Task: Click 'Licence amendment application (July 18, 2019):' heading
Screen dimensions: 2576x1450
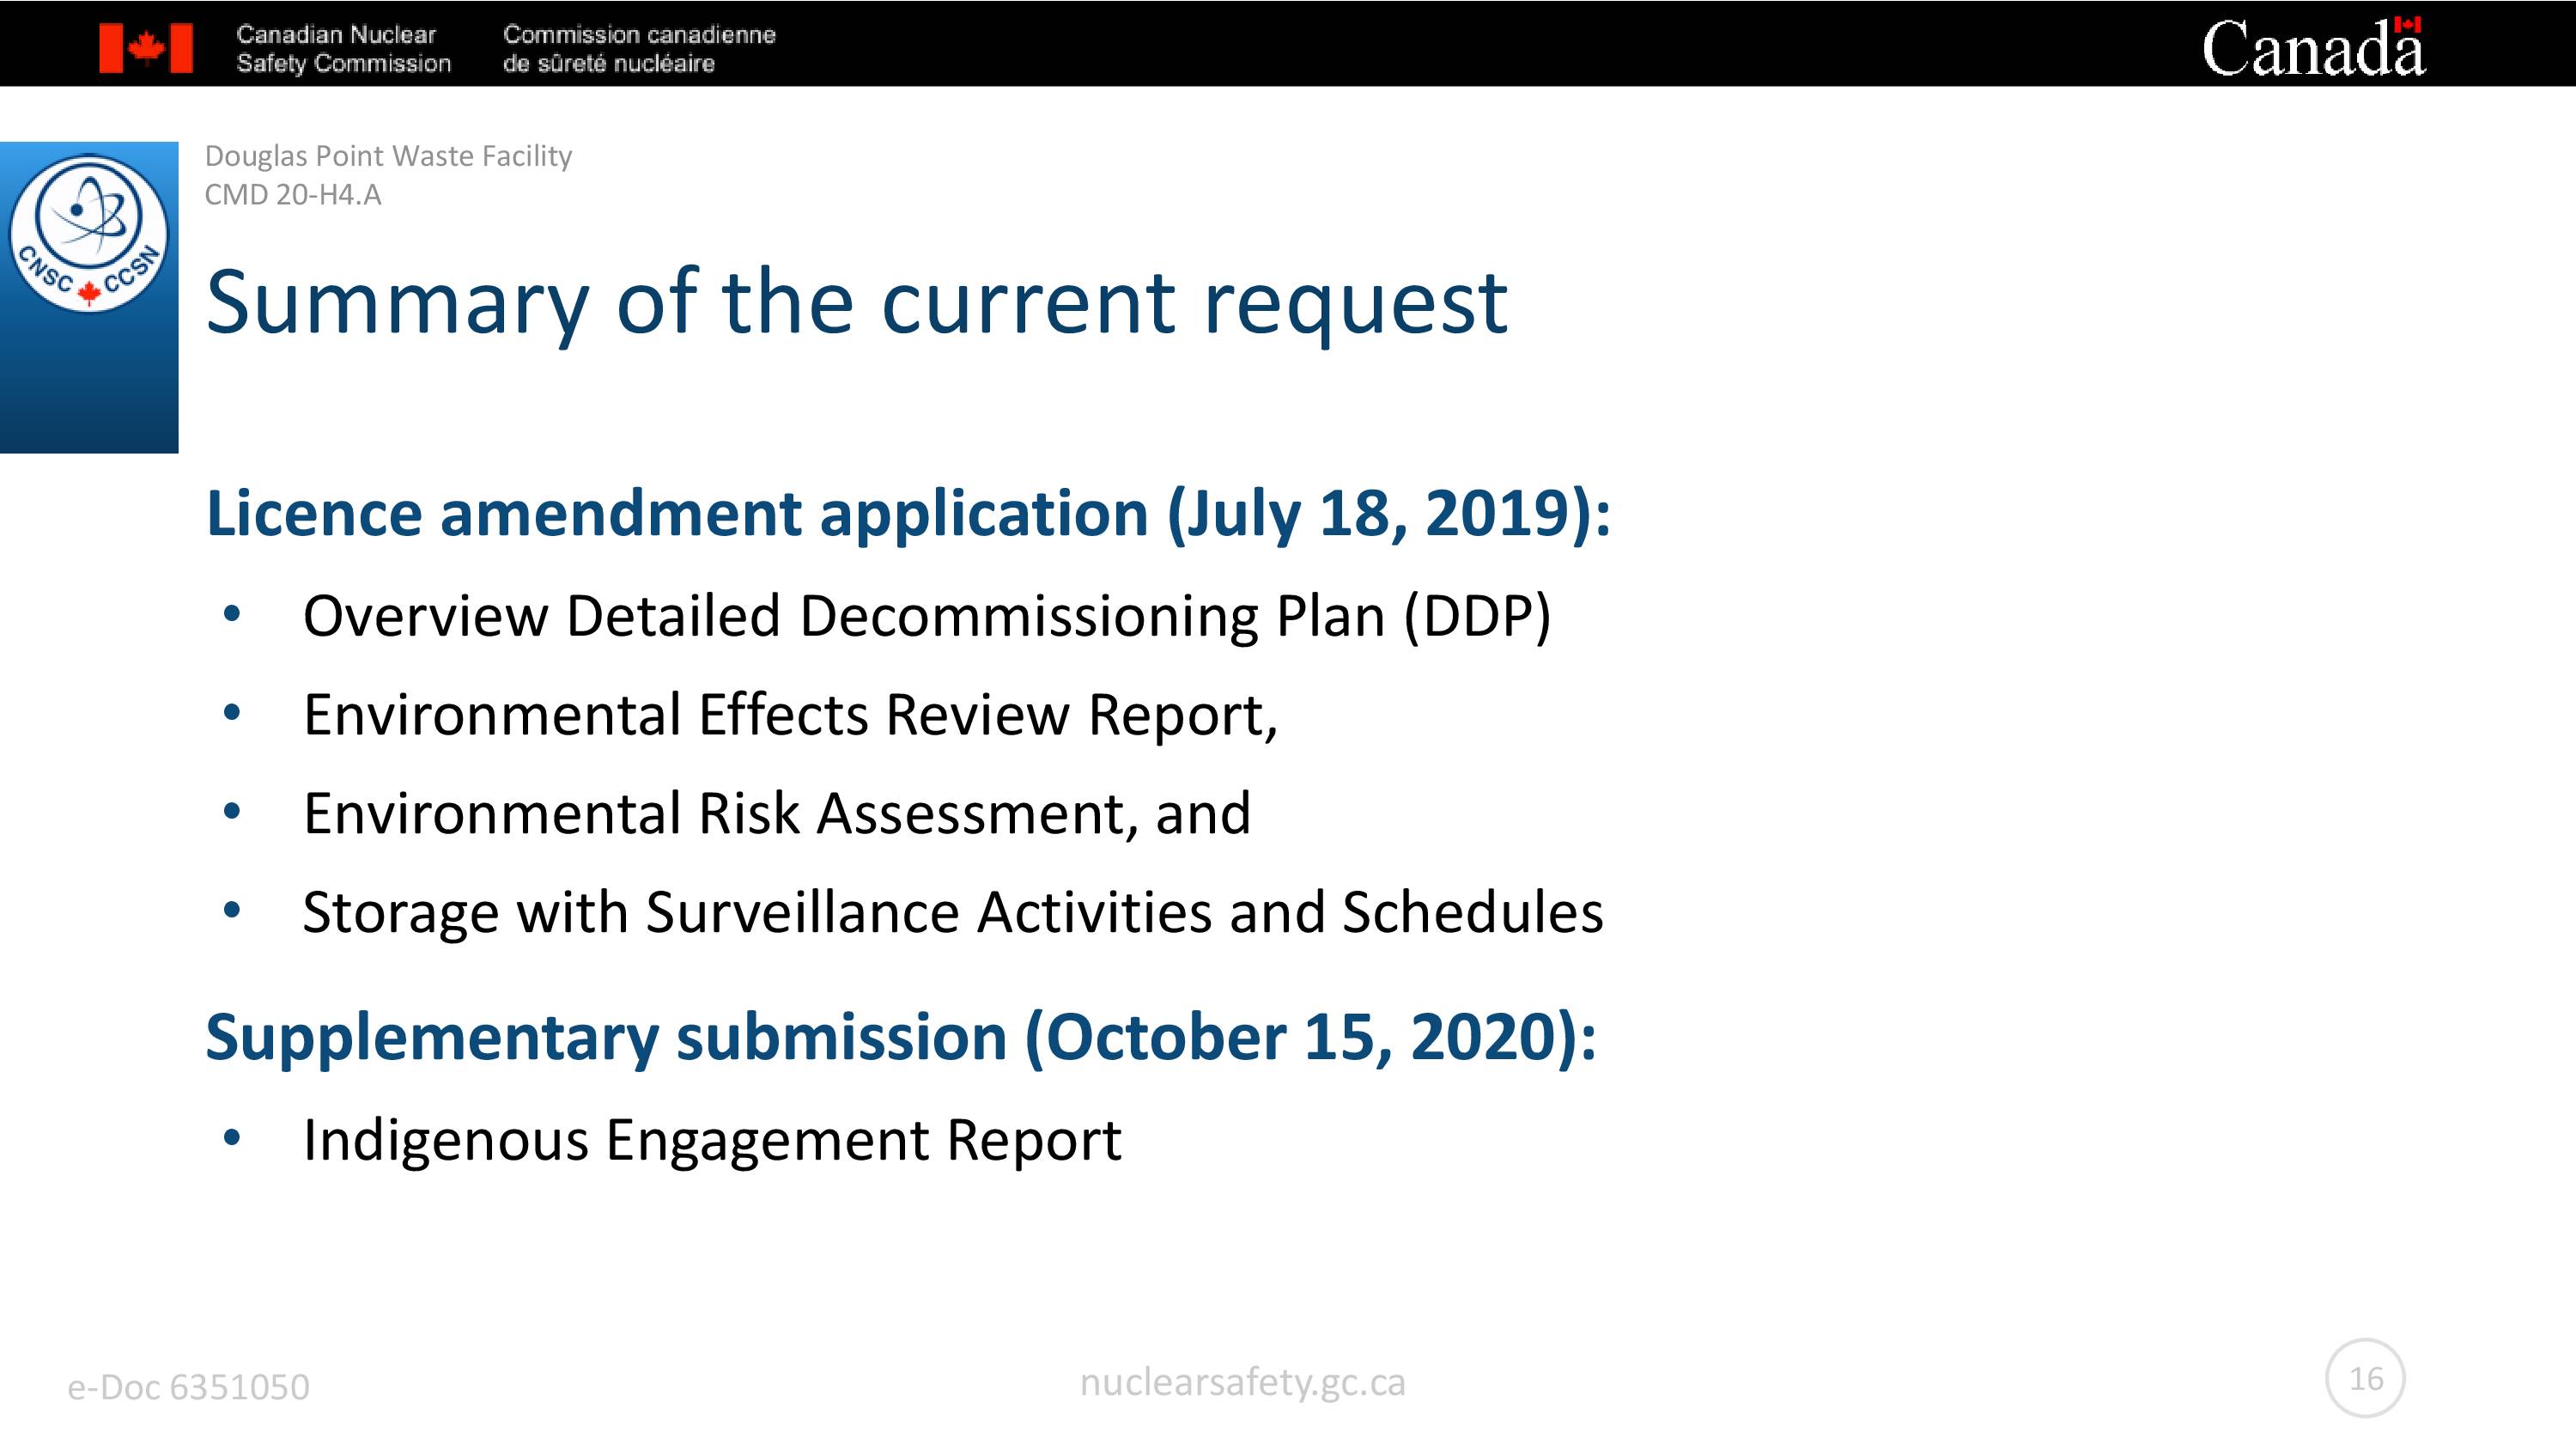Action: (908, 515)
